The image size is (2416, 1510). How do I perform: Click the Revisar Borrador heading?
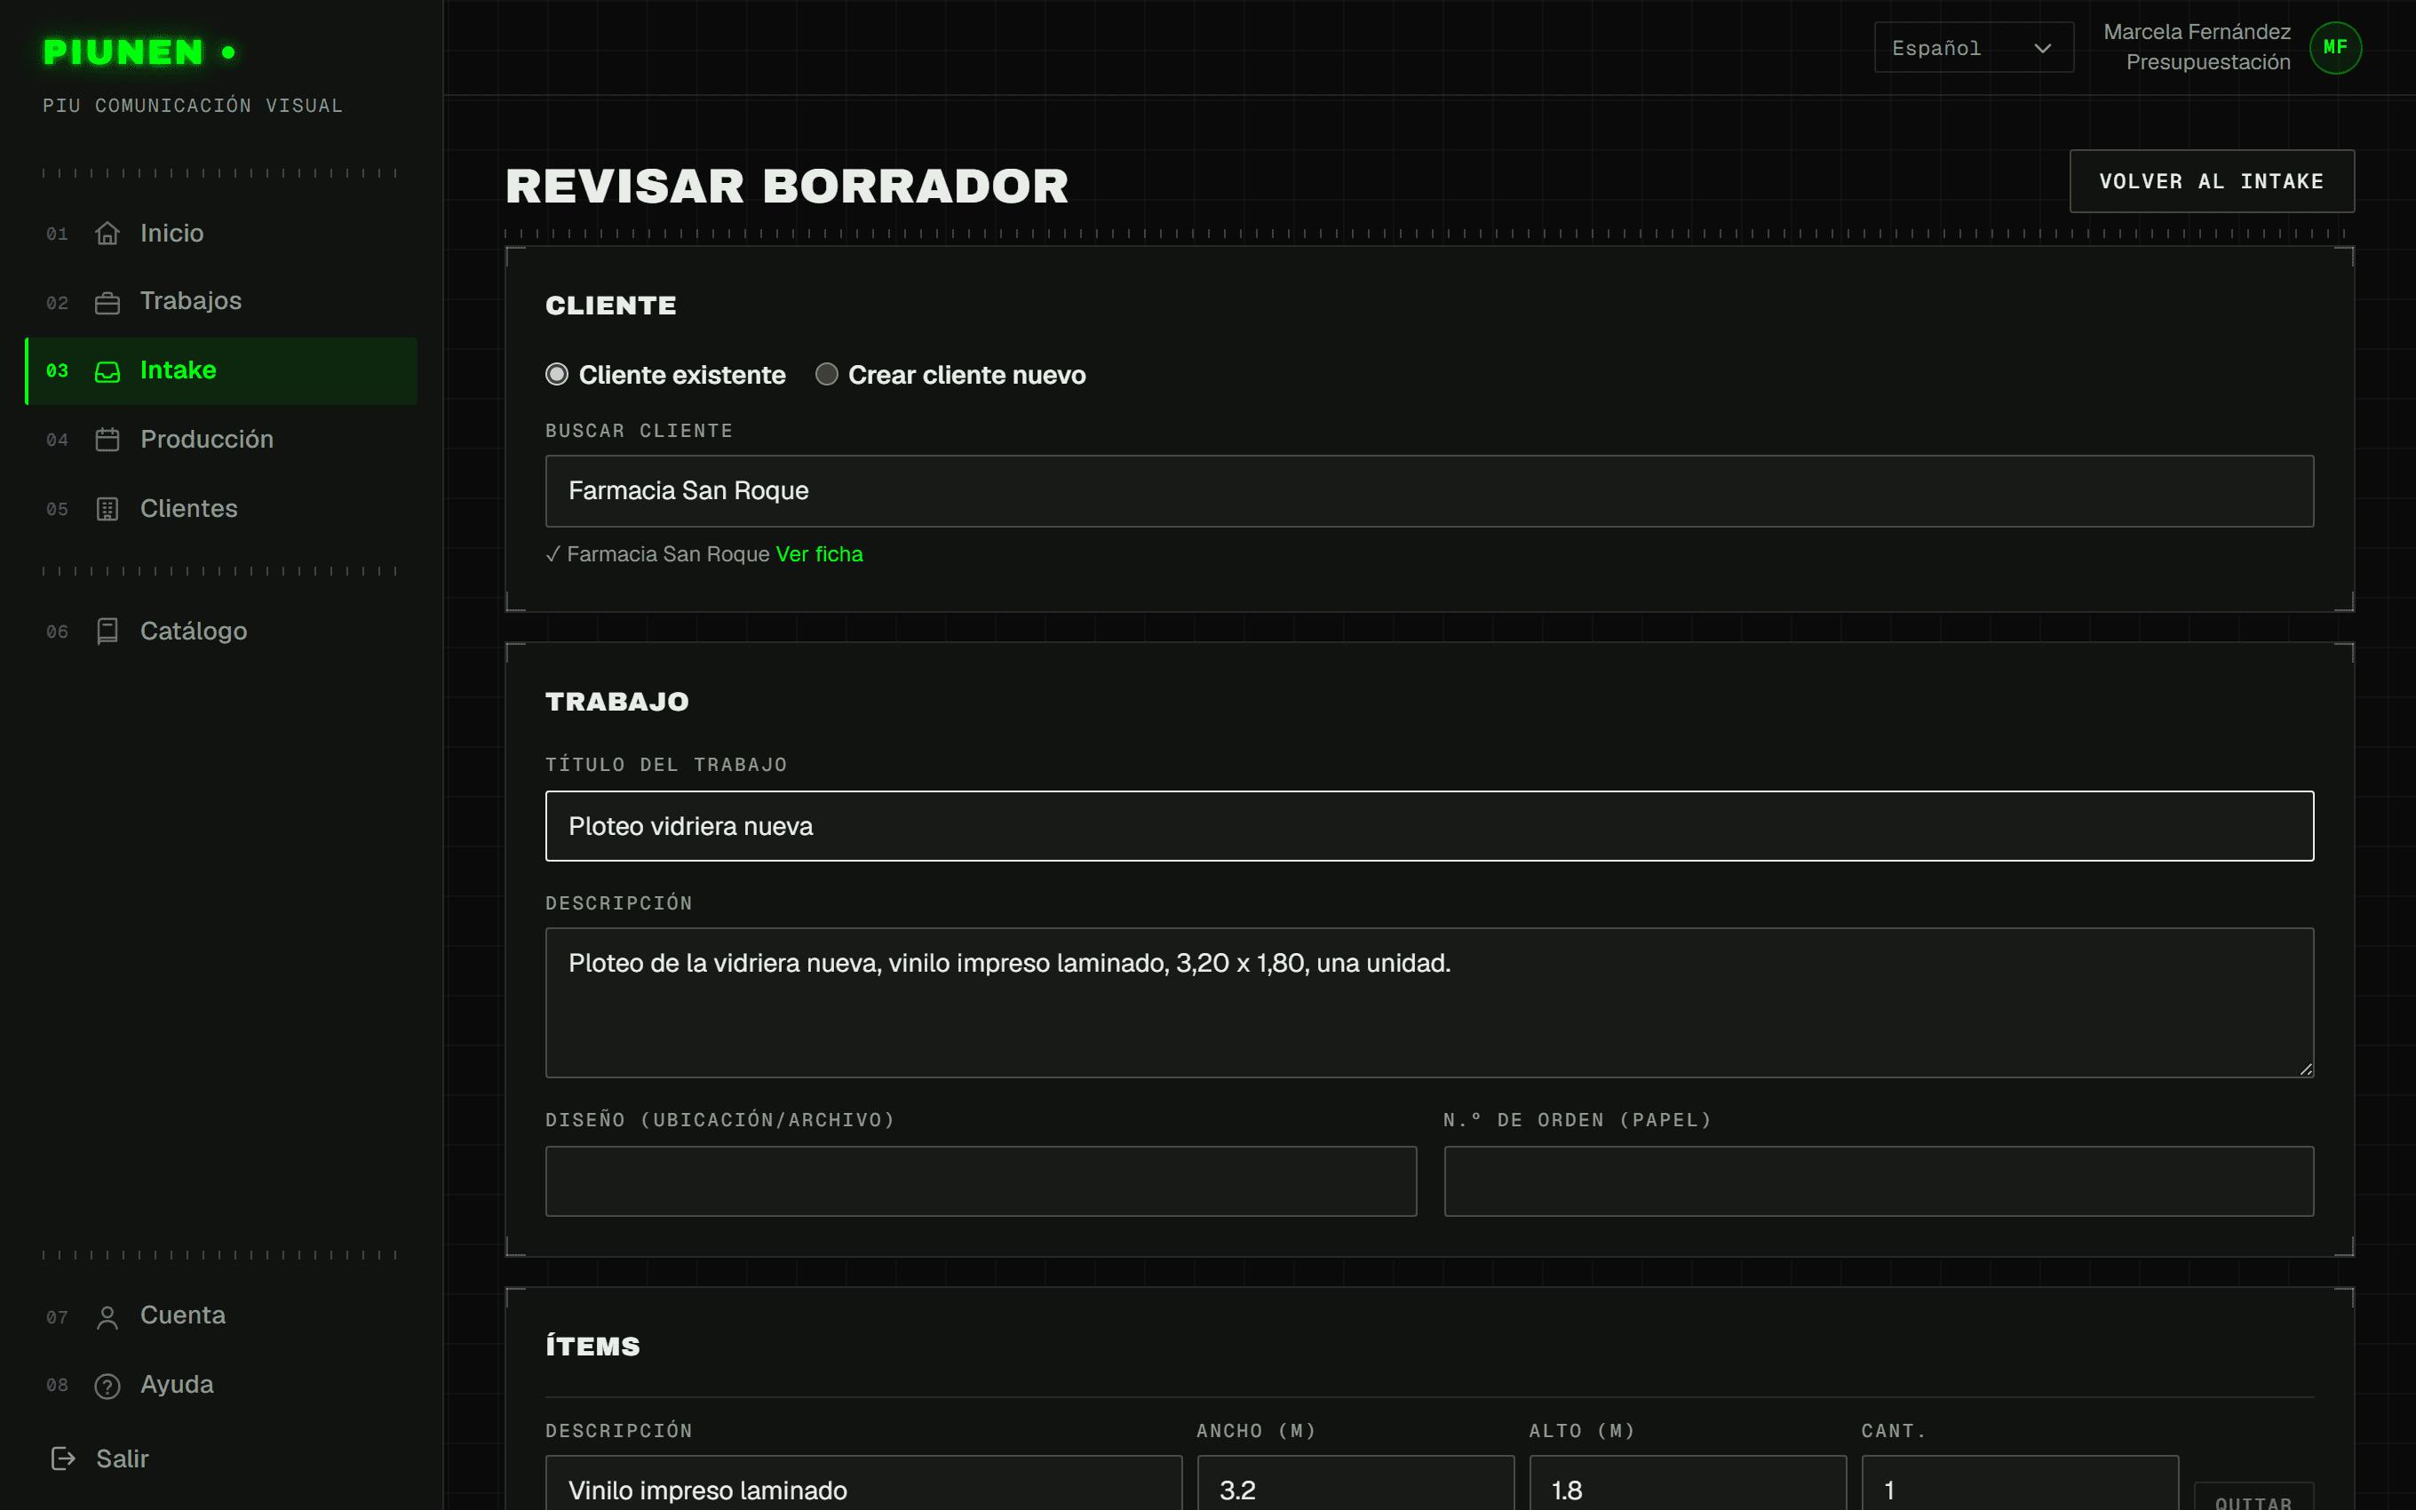[787, 187]
